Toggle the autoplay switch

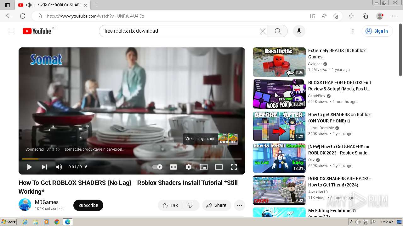point(157,167)
